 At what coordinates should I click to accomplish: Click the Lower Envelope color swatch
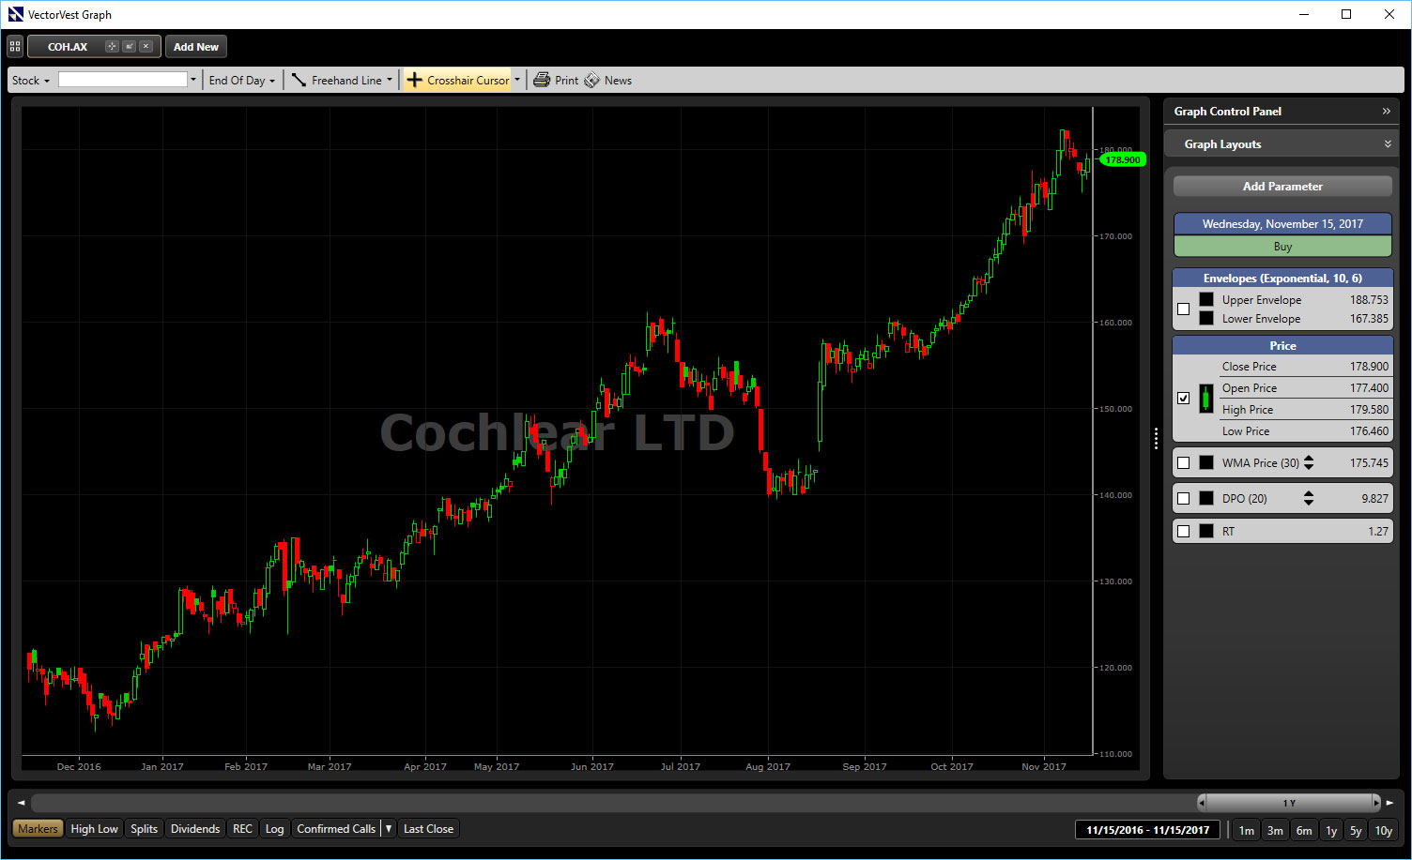[1206, 319]
